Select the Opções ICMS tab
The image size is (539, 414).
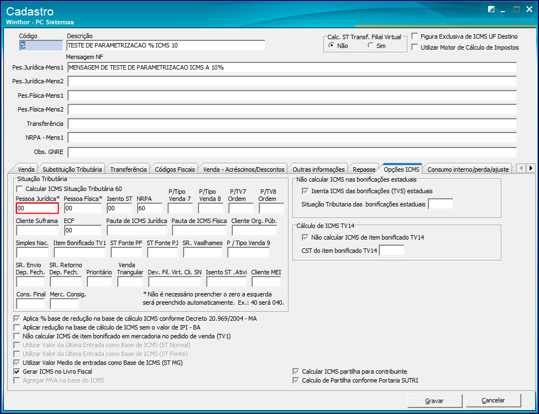pyautogui.click(x=401, y=169)
